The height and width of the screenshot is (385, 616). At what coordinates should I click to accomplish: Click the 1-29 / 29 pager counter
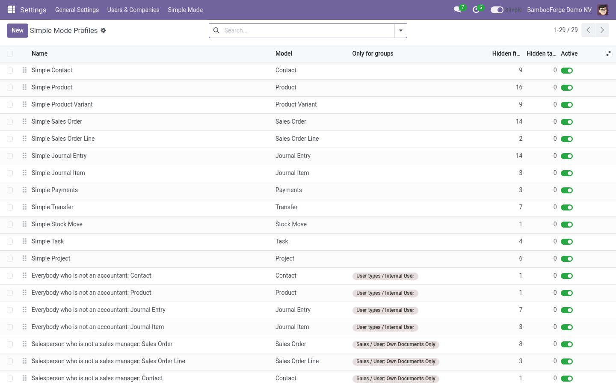(x=566, y=30)
